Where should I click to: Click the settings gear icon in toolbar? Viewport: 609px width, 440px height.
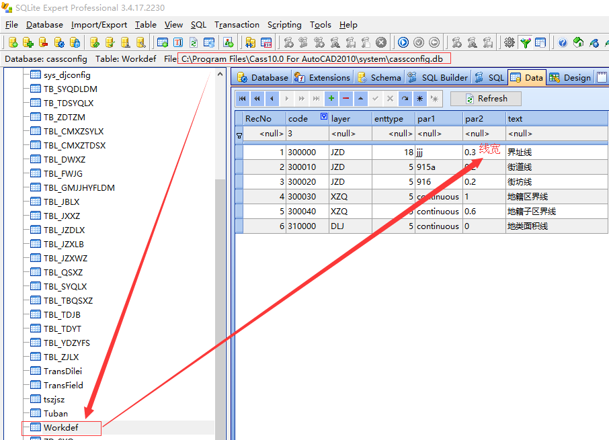click(x=510, y=42)
